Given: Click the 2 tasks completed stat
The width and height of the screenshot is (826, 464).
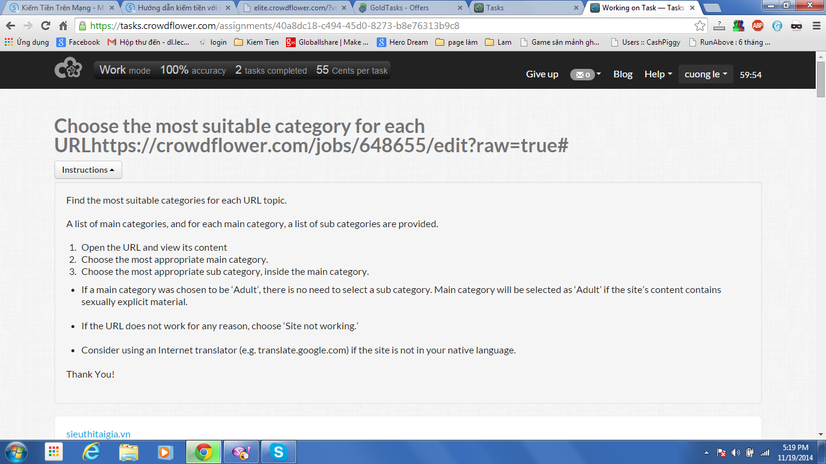Looking at the screenshot, I should click(x=271, y=70).
